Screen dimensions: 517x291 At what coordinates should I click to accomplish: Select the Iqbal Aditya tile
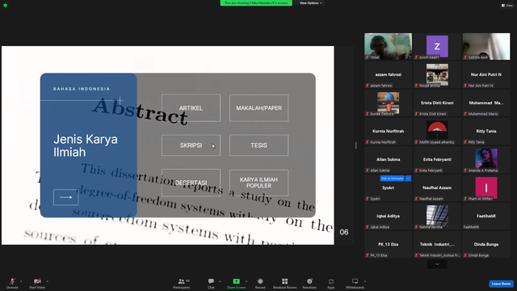point(388,217)
